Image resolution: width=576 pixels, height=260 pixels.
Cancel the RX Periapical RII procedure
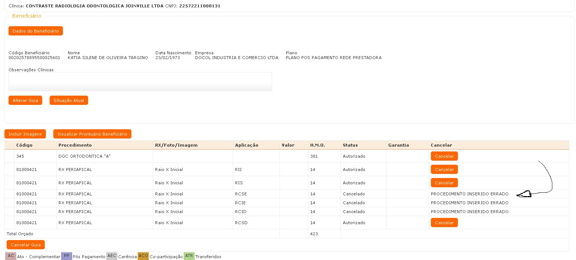click(444, 170)
